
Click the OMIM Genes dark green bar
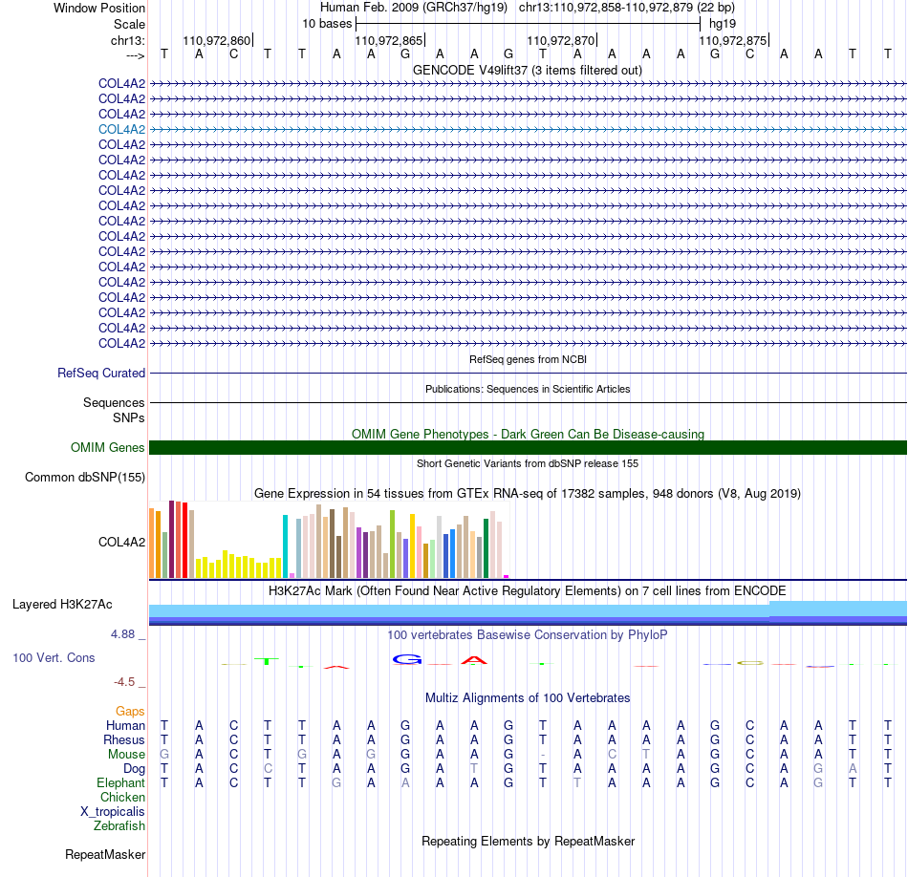[528, 447]
